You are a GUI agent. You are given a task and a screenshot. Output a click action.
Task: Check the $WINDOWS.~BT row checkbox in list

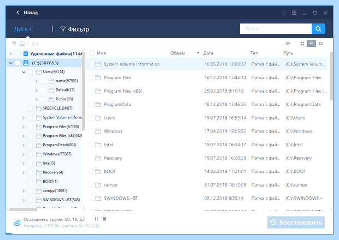(x=91, y=198)
